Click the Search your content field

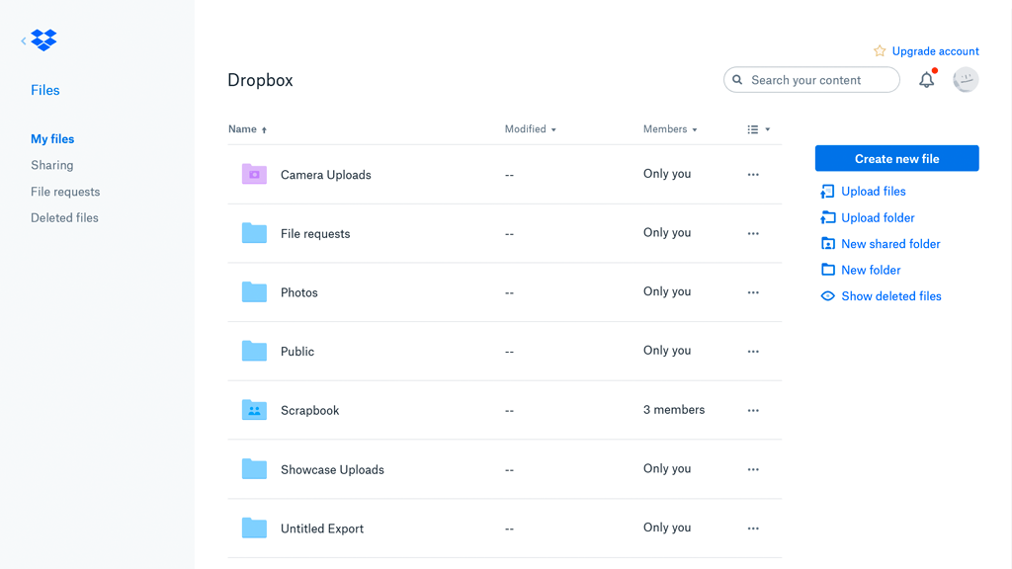tap(818, 80)
